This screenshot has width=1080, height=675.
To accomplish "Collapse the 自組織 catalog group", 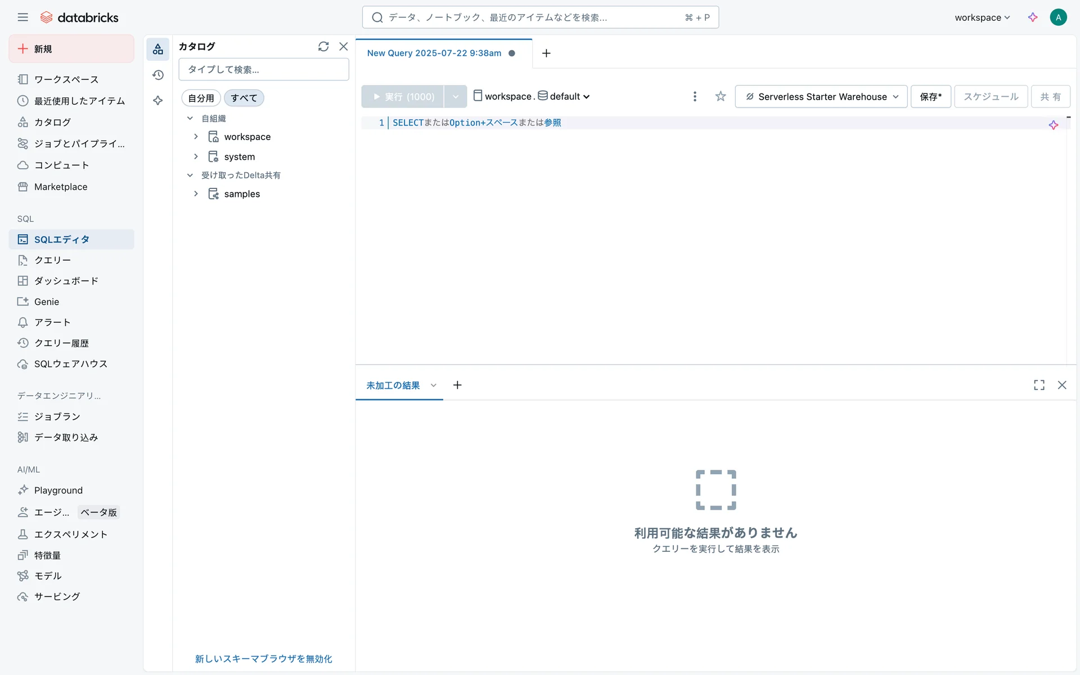I will [190, 119].
